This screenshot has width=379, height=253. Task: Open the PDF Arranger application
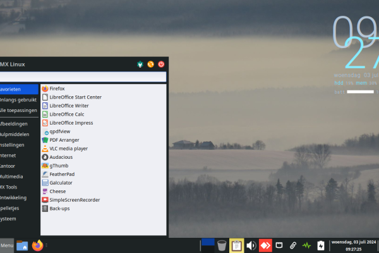64,140
